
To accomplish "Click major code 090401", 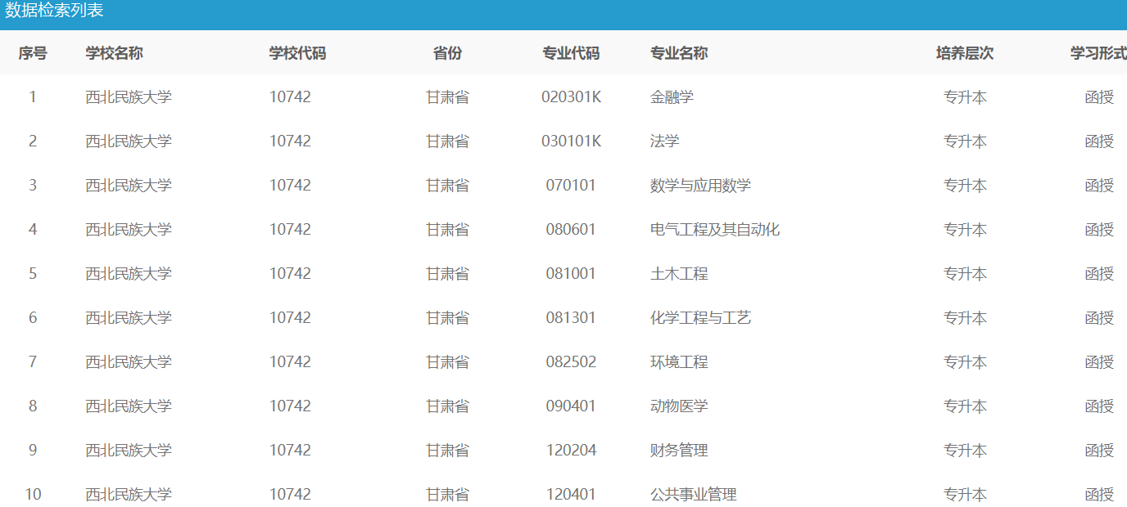I will (571, 406).
